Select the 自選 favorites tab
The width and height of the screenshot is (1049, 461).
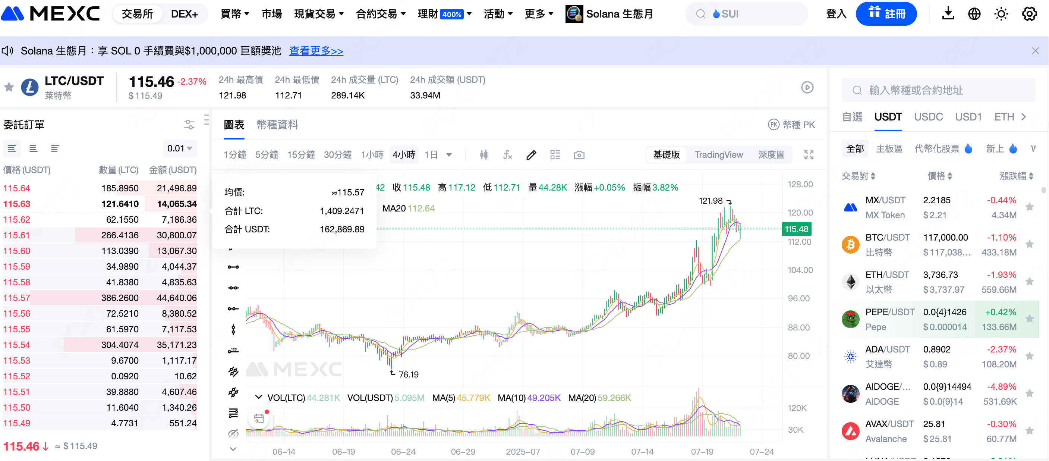point(852,117)
